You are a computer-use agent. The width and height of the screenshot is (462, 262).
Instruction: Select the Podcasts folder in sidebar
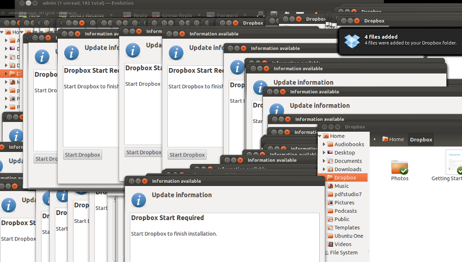point(342,211)
